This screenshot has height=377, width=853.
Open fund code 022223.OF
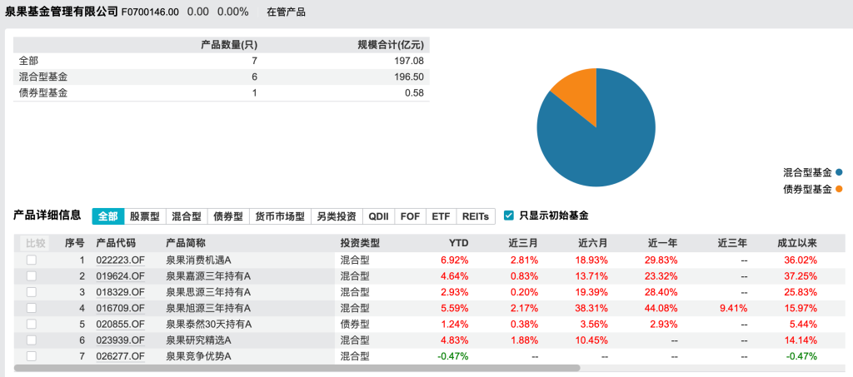pyautogui.click(x=121, y=260)
